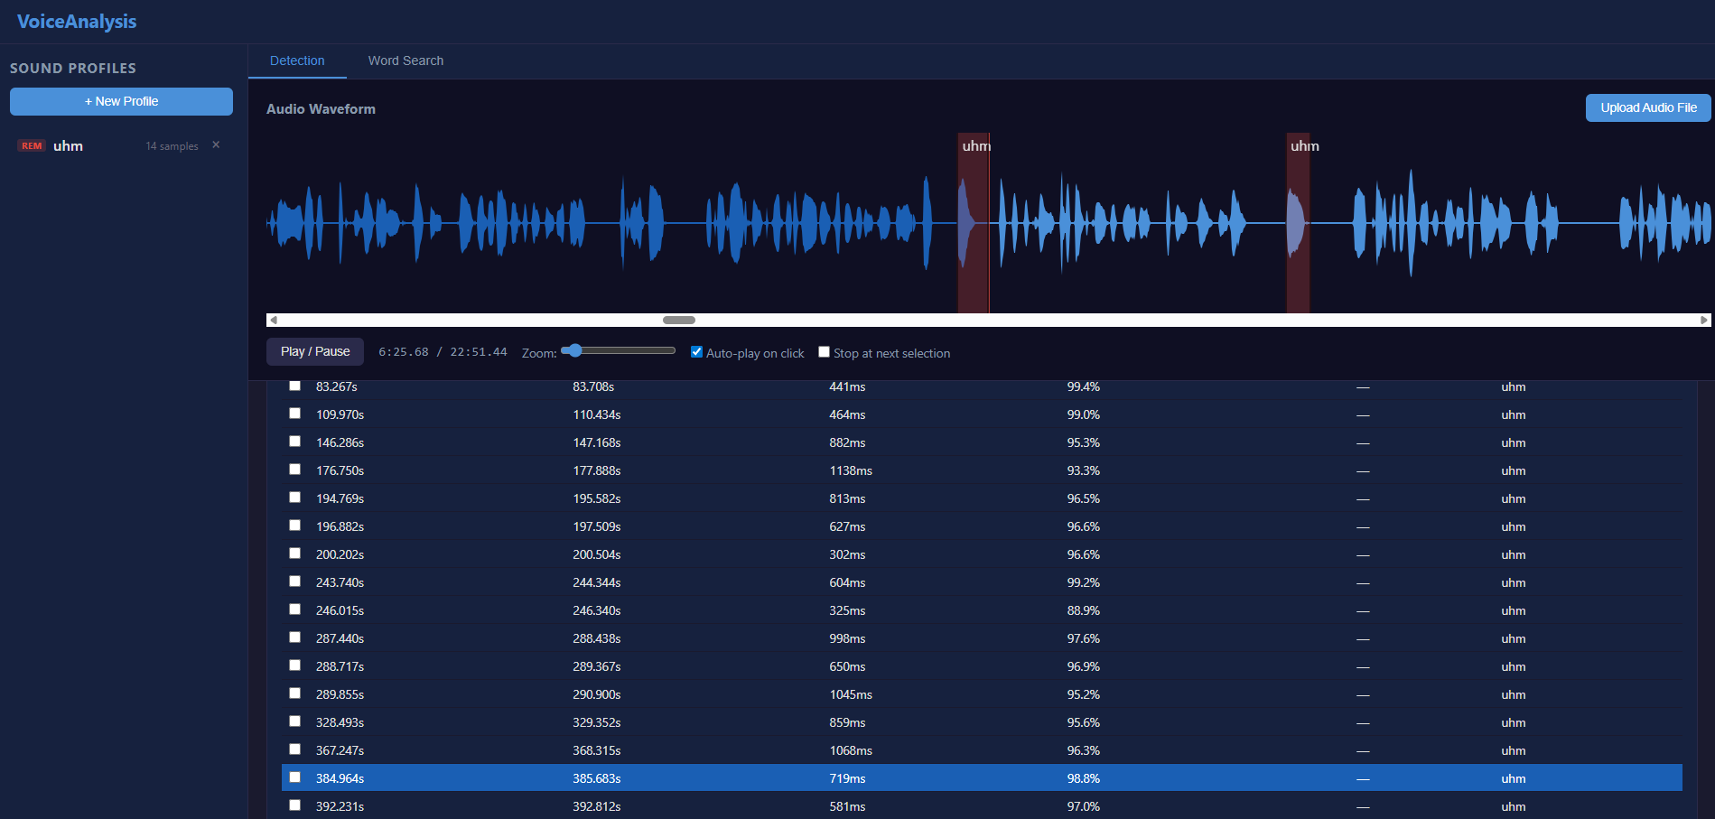Click the 244.344s end time cell
The image size is (1715, 819).
597,582
